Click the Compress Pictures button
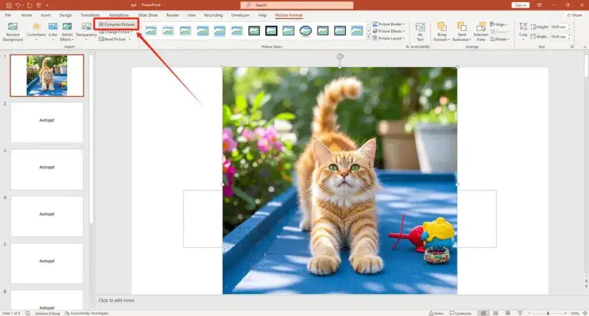 (116, 24)
